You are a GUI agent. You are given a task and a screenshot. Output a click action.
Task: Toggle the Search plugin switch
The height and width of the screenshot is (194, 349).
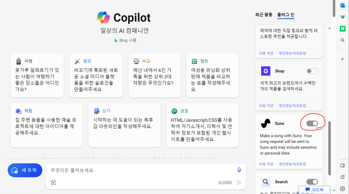[312, 182]
